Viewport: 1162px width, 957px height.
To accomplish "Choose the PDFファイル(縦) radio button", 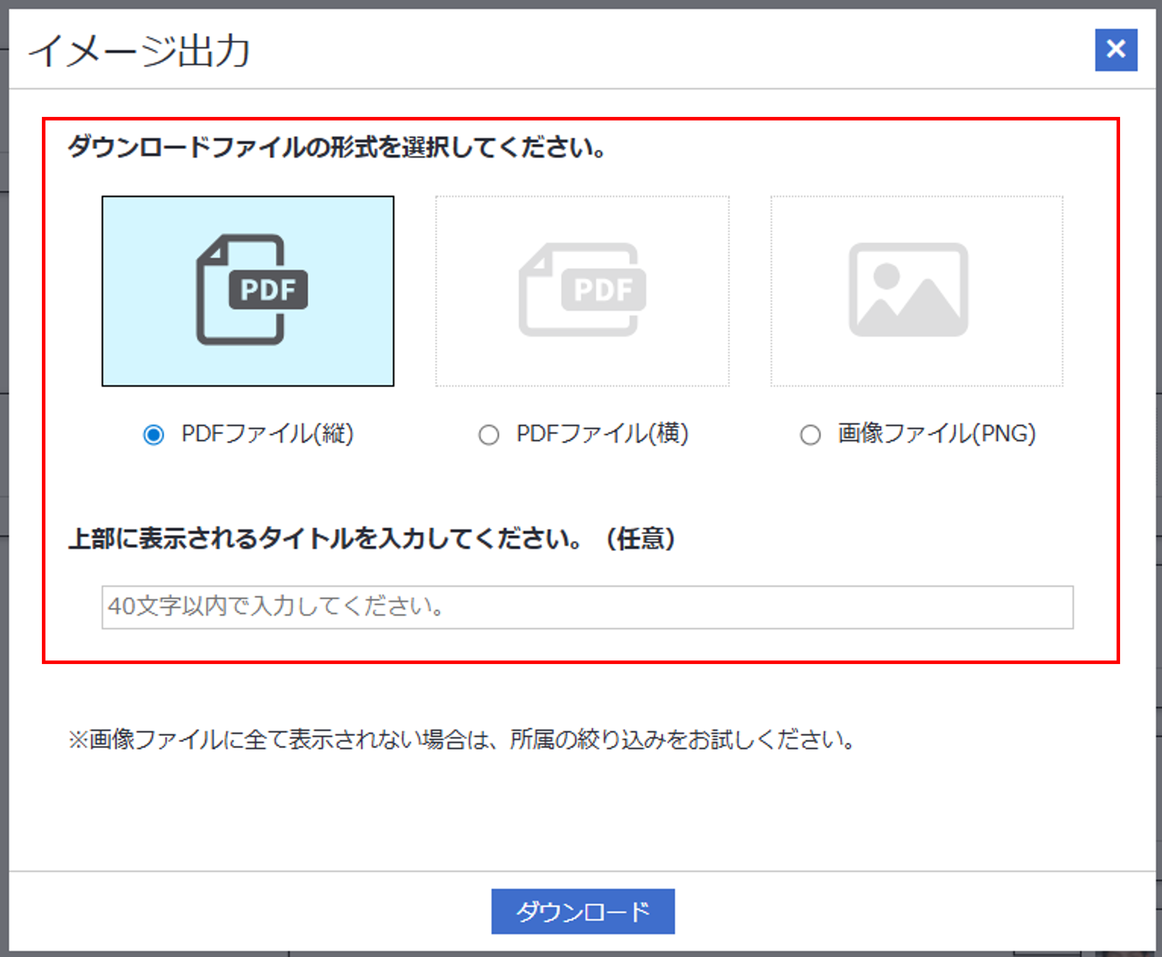I will tap(153, 435).
